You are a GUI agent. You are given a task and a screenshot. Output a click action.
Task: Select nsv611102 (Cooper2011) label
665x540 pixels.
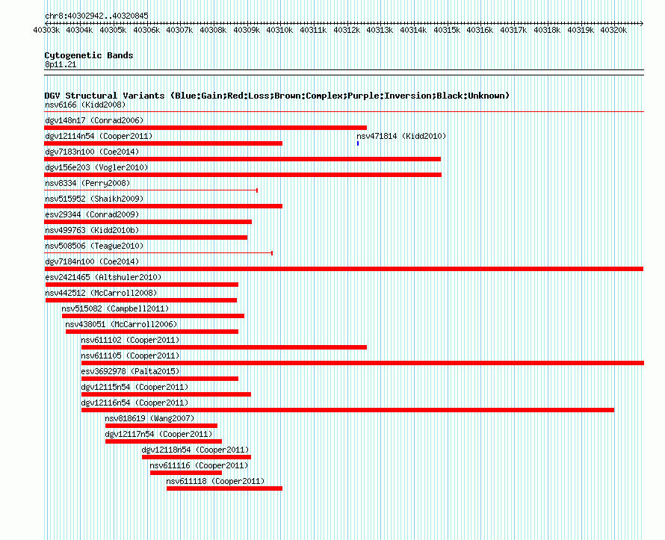pos(130,340)
